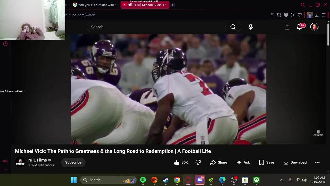This screenshot has height=186, width=330.
Task: Open a new browser tab with plus
Action: pos(173,5)
